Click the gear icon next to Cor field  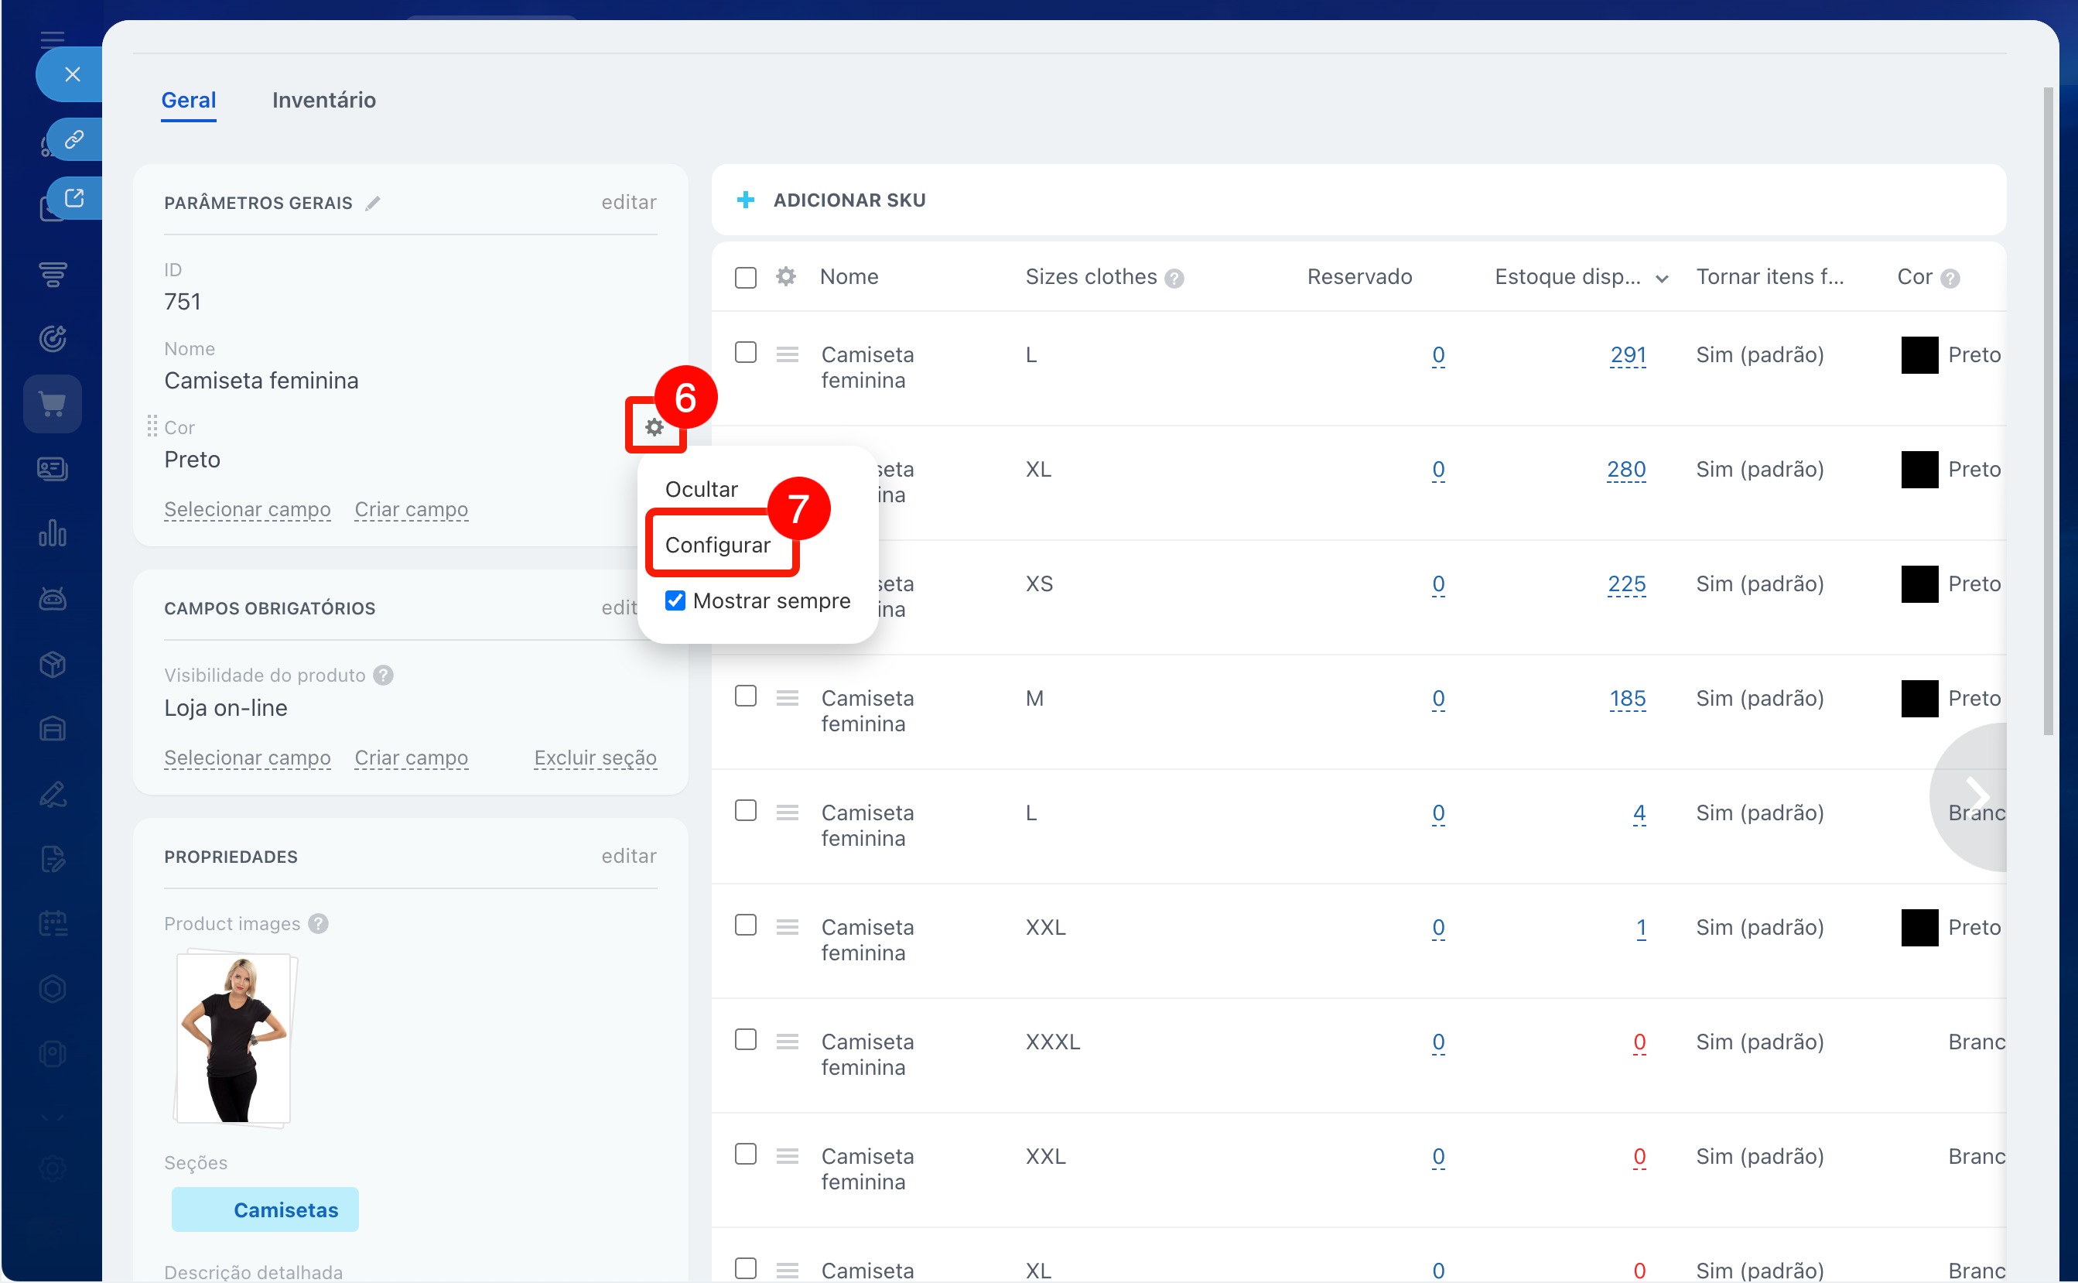click(x=654, y=427)
